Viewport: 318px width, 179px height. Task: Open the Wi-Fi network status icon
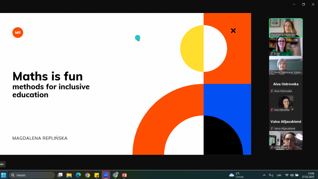[x=287, y=175]
